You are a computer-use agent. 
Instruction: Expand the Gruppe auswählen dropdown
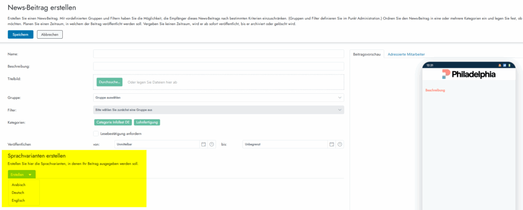(x=218, y=97)
